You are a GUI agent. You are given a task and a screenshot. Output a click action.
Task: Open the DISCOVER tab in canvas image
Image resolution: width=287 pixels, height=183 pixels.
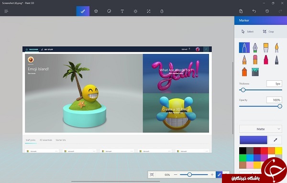coord(32,49)
